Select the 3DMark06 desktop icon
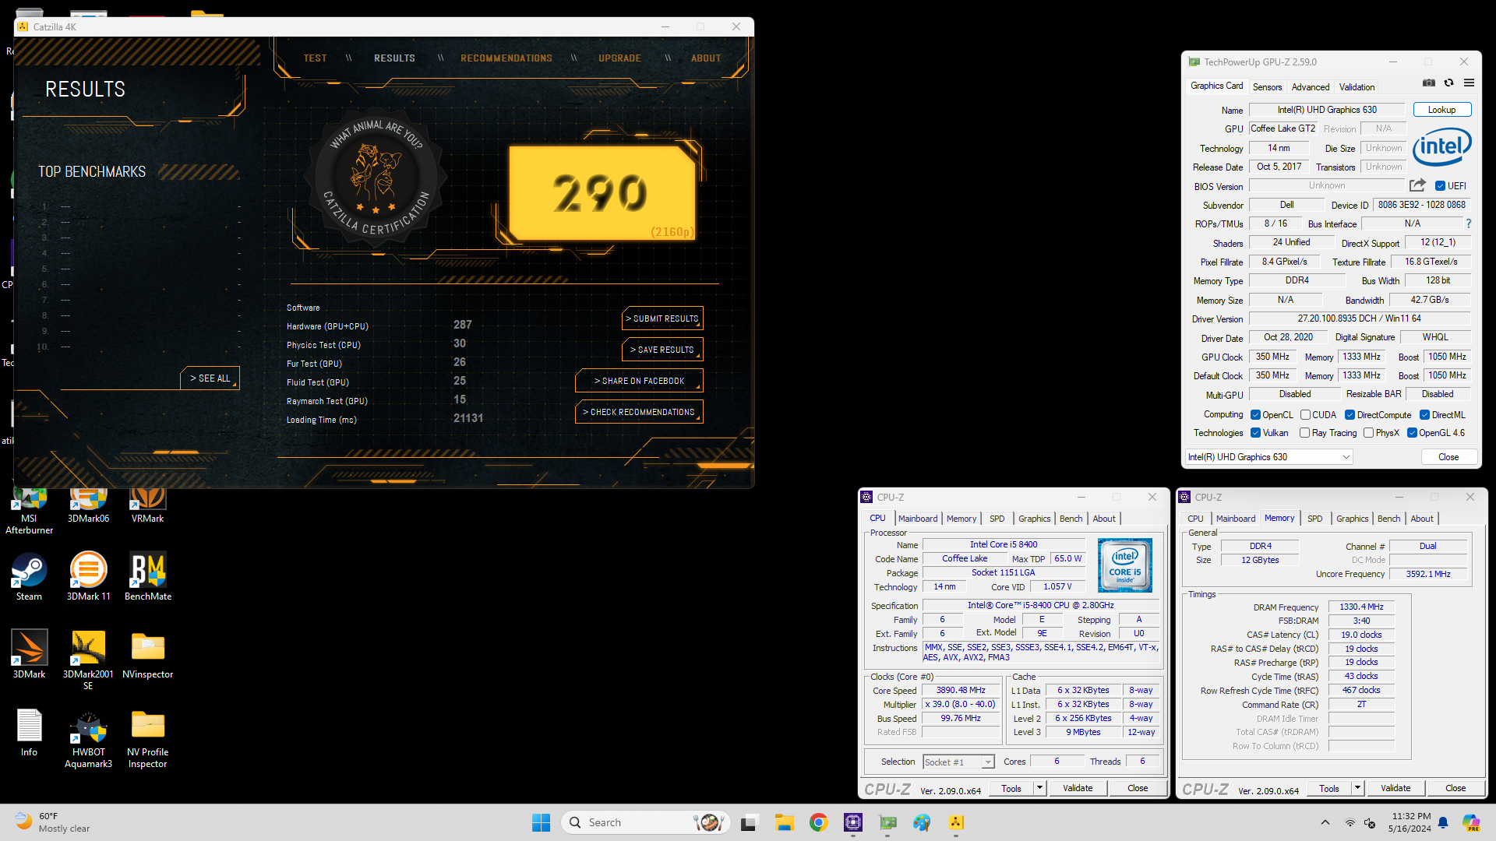1496x841 pixels. 88,505
